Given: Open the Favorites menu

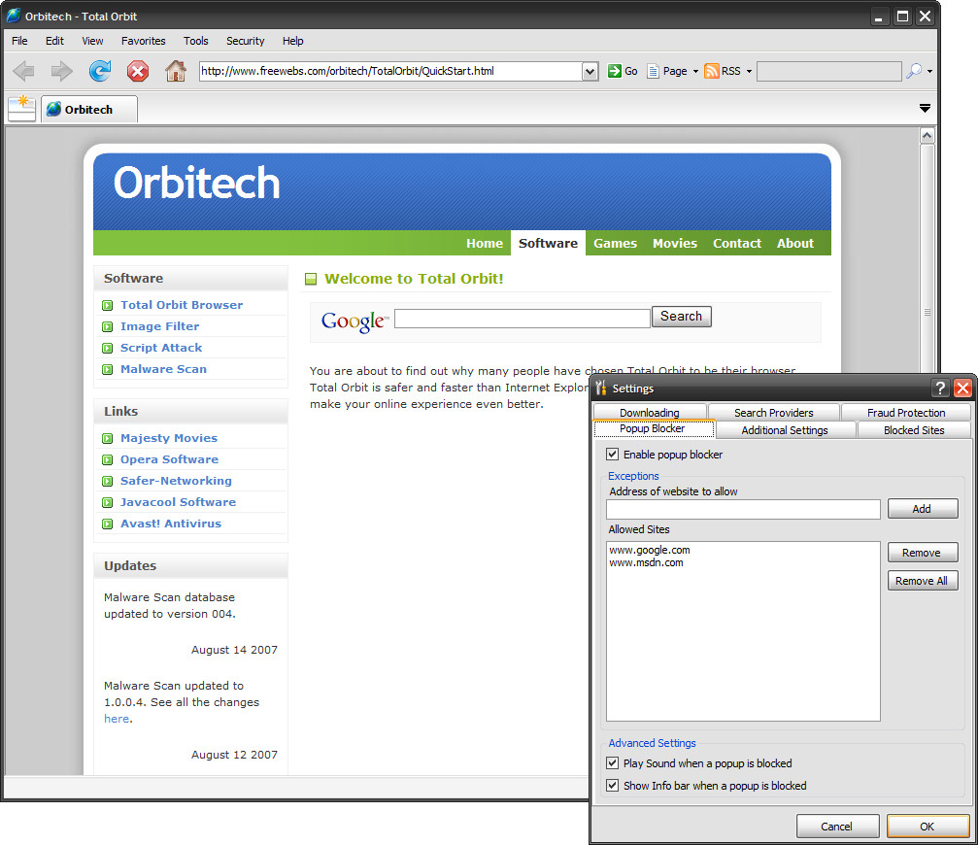Looking at the screenshot, I should 144,41.
